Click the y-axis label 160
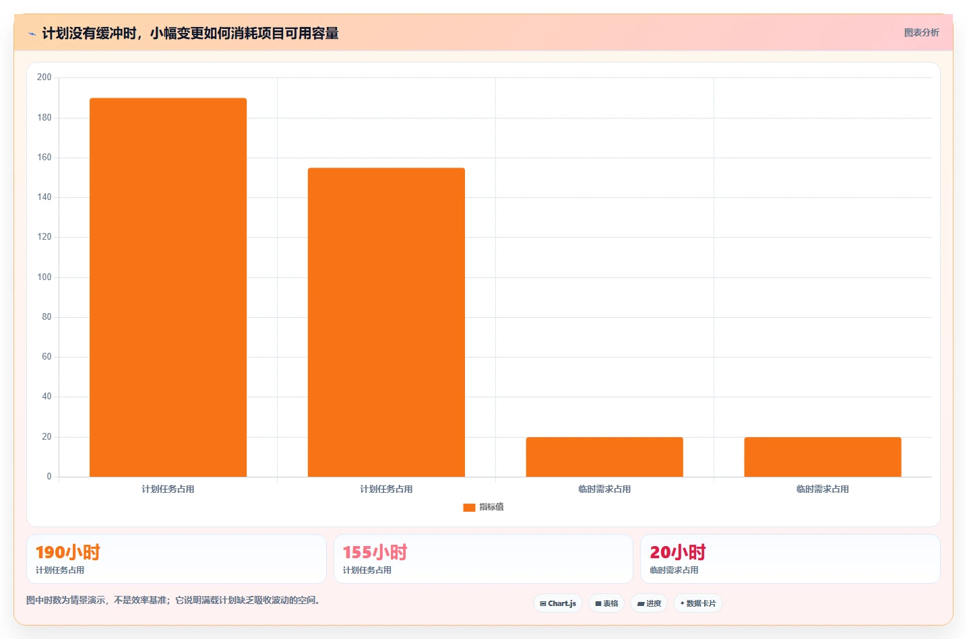Viewport: 967px width, 639px height. coord(44,158)
